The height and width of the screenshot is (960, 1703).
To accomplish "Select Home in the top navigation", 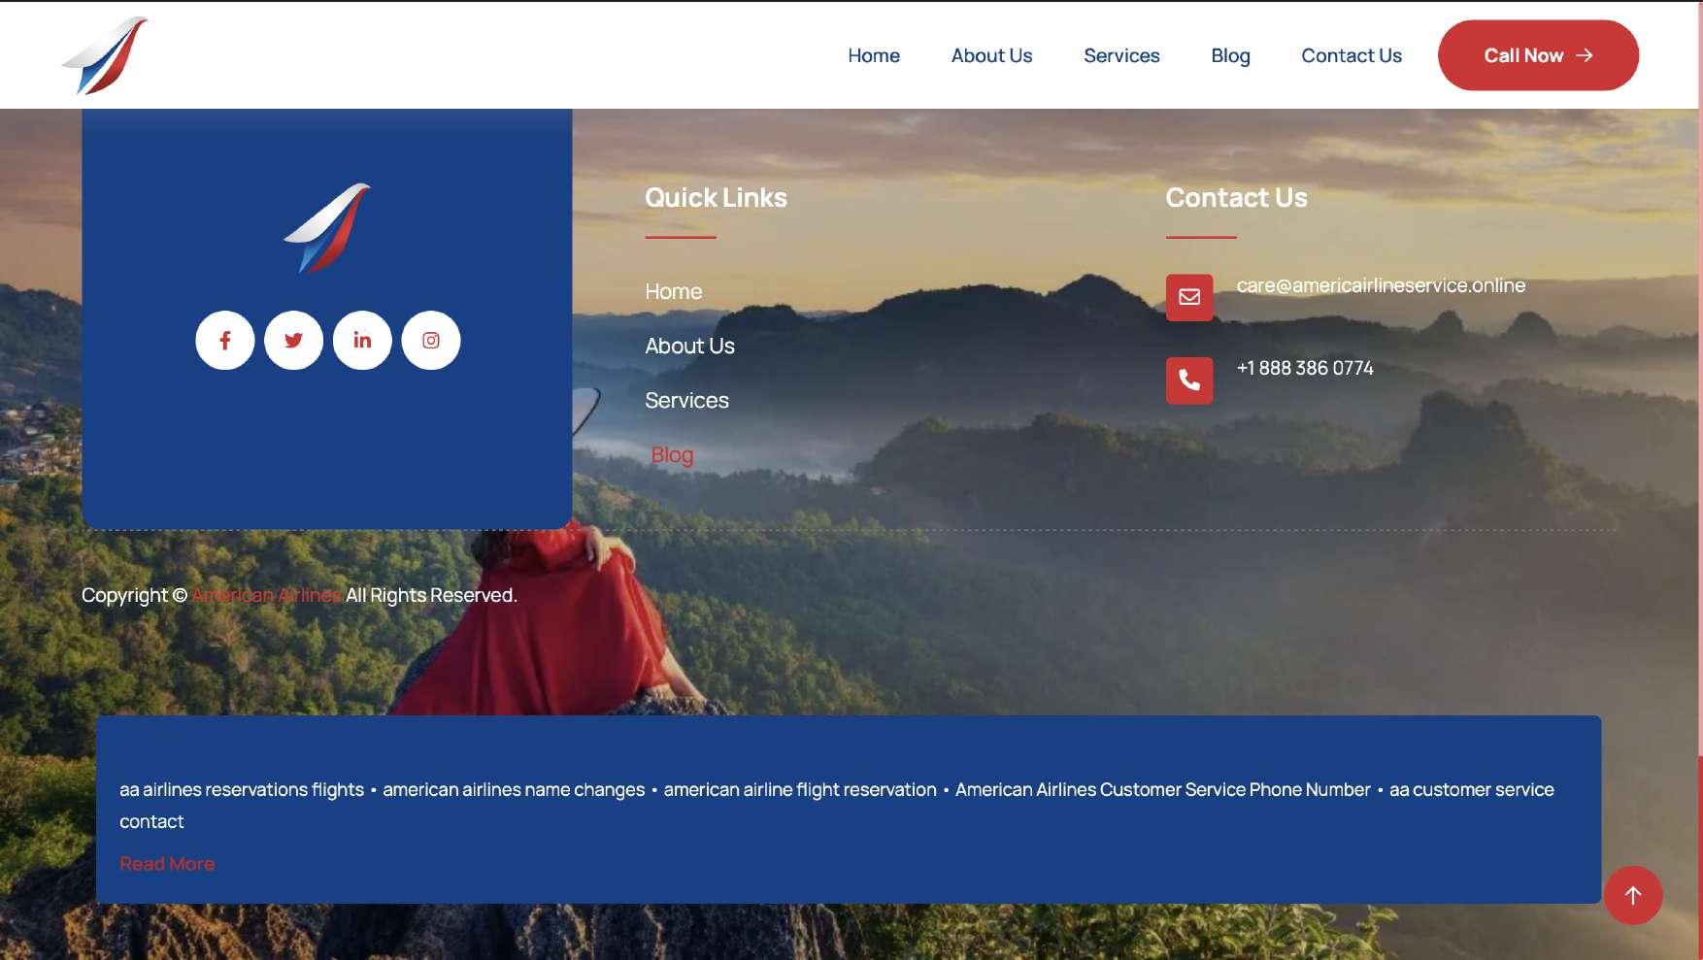I will click(x=874, y=55).
